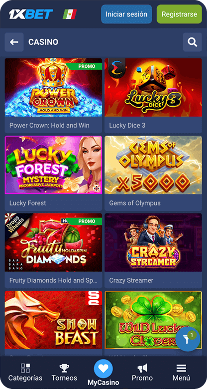Image resolution: width=207 pixels, height=389 pixels.
Task: Select the Gems of Olympus x5000 thumbnail
Action: (153, 165)
